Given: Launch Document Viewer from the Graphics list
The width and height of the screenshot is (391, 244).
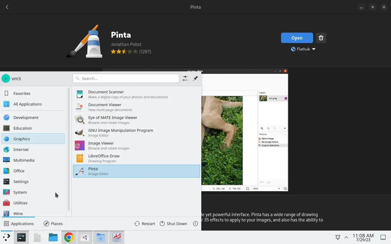Looking at the screenshot, I should click(x=136, y=107).
